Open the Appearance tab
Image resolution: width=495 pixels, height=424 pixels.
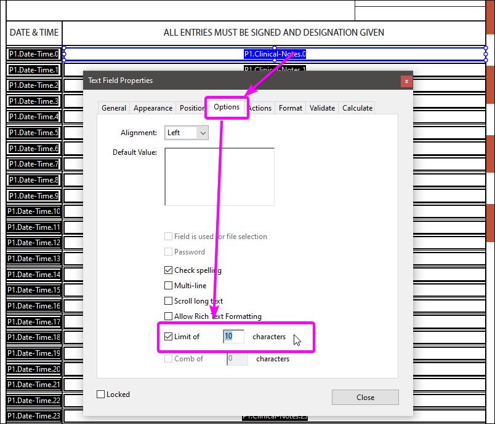pyautogui.click(x=153, y=108)
